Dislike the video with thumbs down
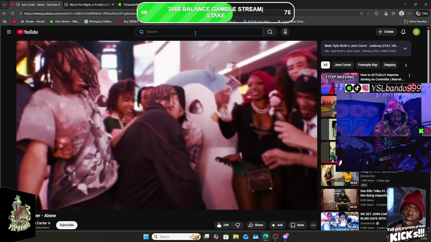 (238, 225)
